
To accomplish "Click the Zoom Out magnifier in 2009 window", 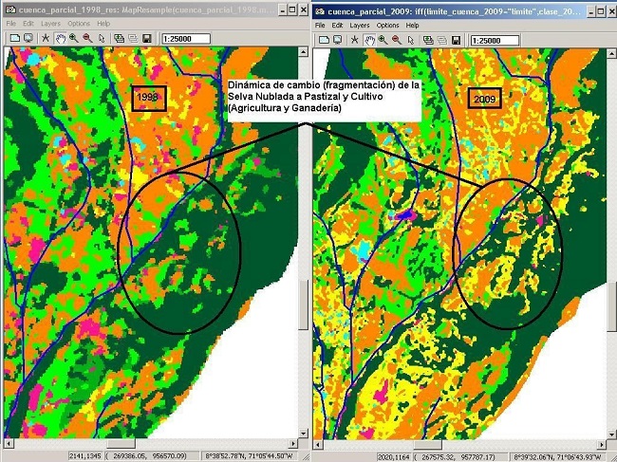I will [396, 39].
